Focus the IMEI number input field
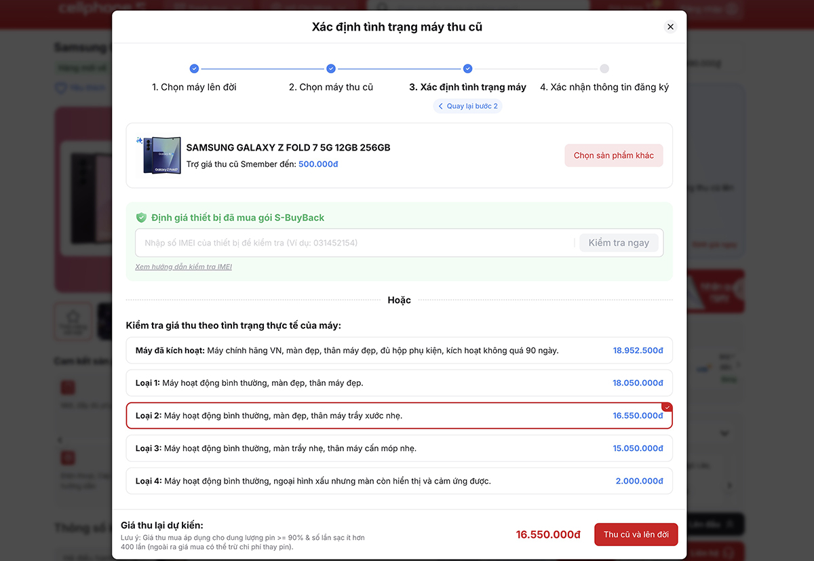 tap(355, 243)
